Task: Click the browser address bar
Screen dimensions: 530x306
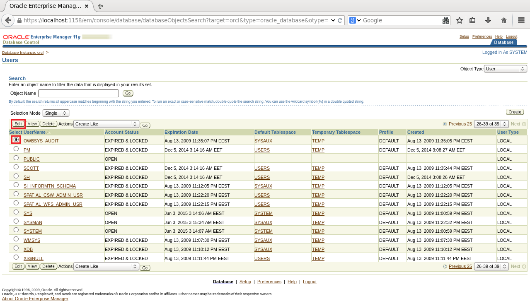Action: [176, 20]
